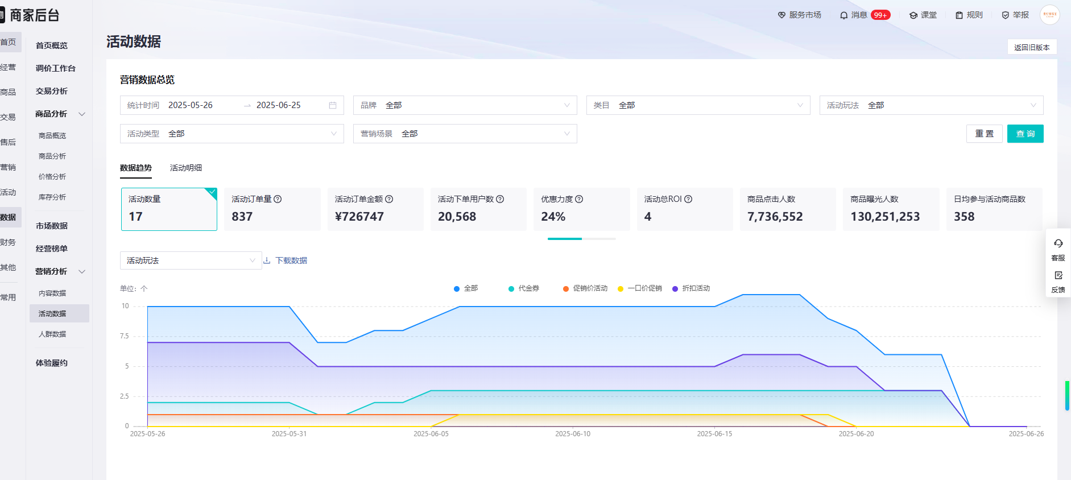Open 人群数据 in sidebar menu
The width and height of the screenshot is (1071, 480).
(x=52, y=334)
